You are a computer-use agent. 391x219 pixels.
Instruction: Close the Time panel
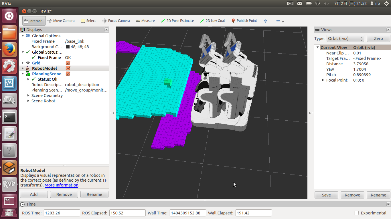pos(388,204)
